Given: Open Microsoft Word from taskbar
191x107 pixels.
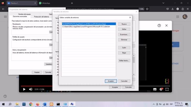Looking at the screenshot, I should (x=44, y=104).
